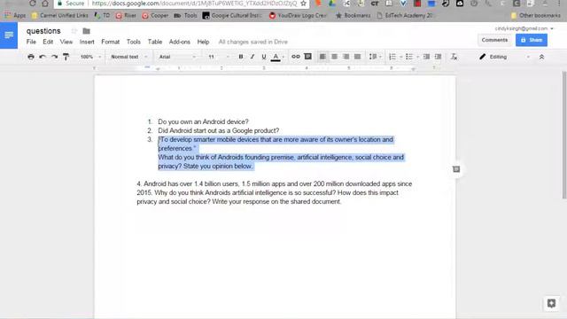Image resolution: width=567 pixels, height=319 pixels.
Task: Increase the indent
Action: click(439, 57)
